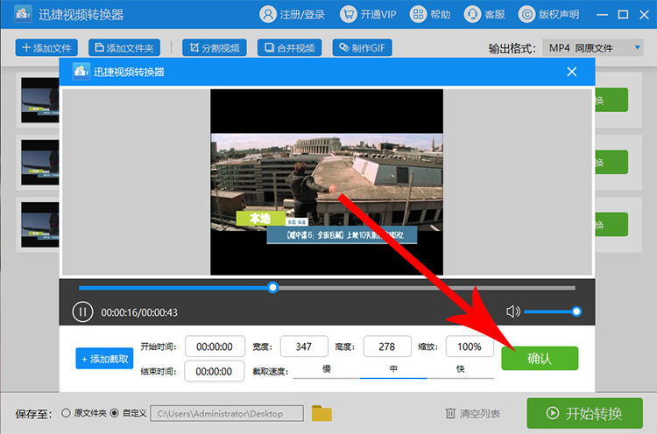Focus the 结束时间 end time field
Screen dimensions: 657x434
point(214,371)
